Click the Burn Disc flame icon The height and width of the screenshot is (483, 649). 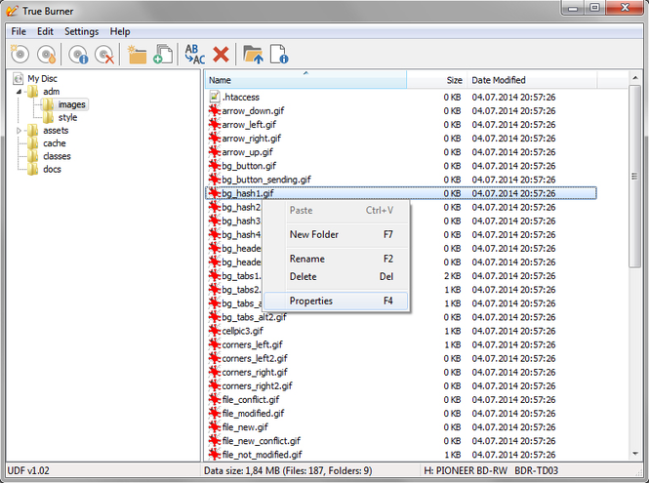coord(46,55)
